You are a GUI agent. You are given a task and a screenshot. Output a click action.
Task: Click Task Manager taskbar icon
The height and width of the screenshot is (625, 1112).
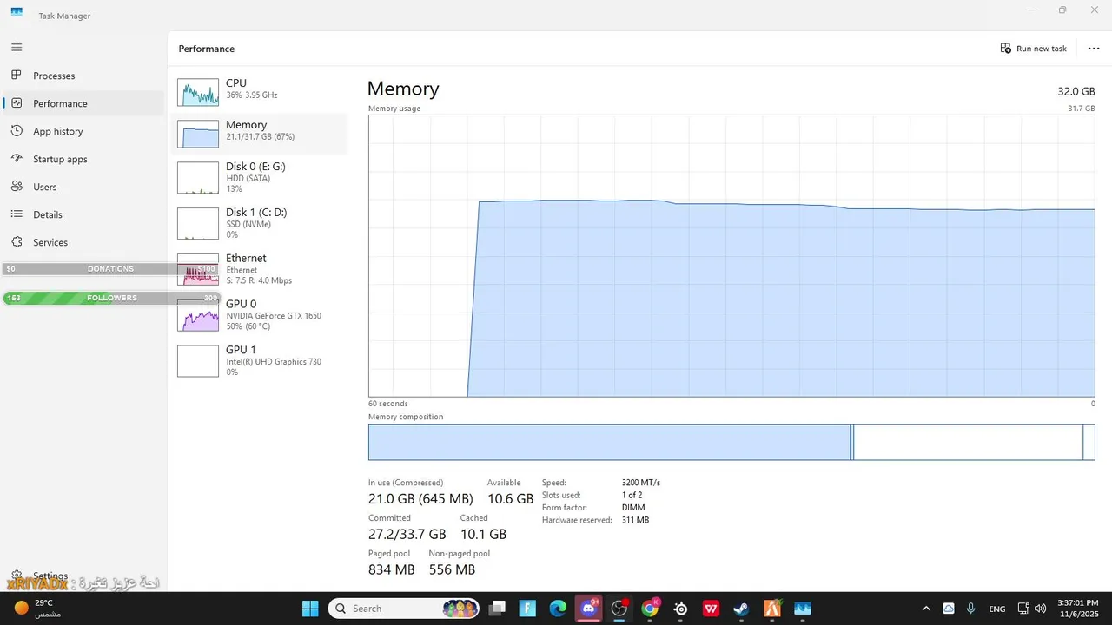pos(802,609)
